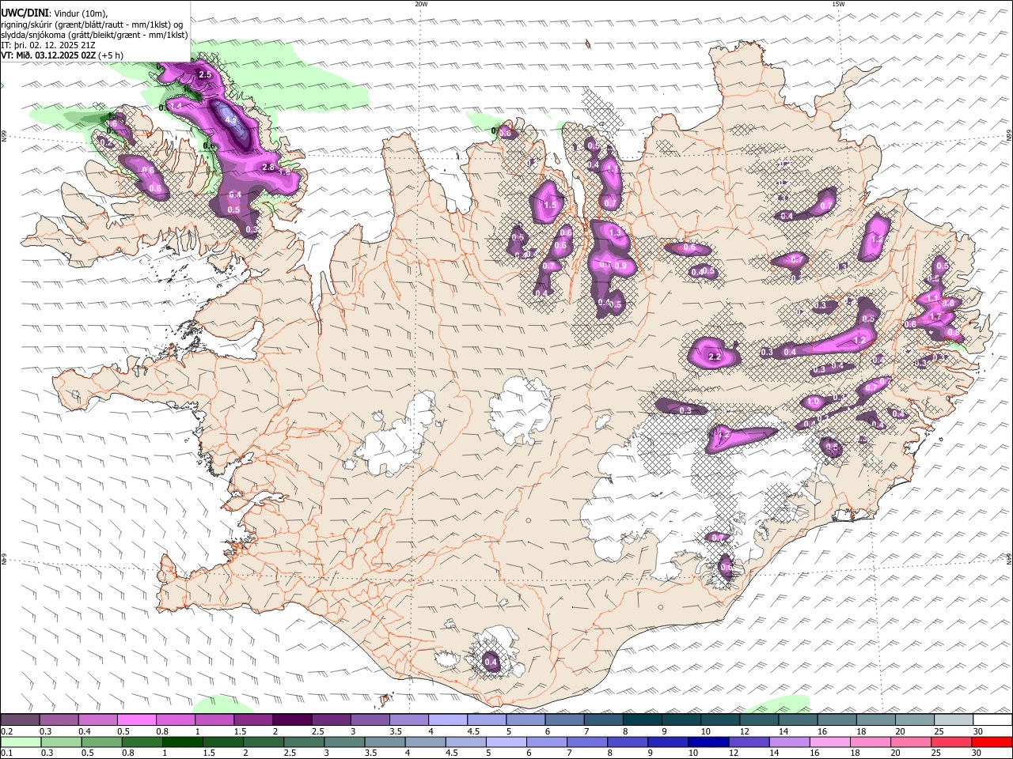This screenshot has height=759, width=1013.
Task: Pick lower legend swatch labeled 14
Action: [788, 742]
